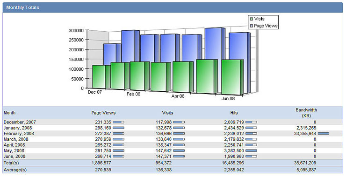Click the Average(s) row label
Viewport: 346px width, 177px height.
[15, 170]
